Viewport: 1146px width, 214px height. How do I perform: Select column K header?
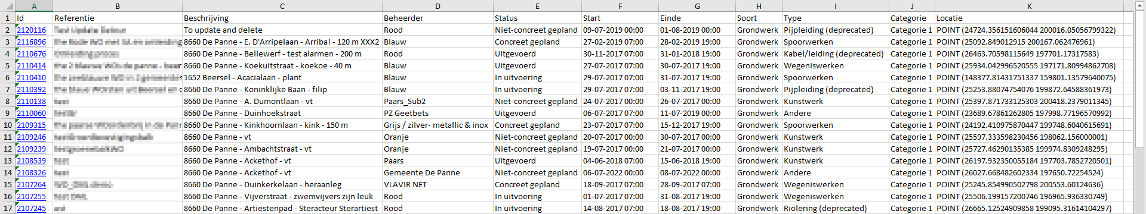click(1030, 6)
